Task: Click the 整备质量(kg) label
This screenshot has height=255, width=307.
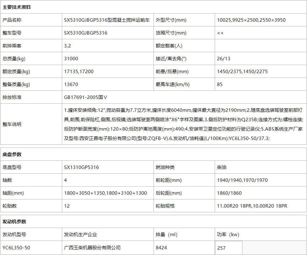Action: 16,84
